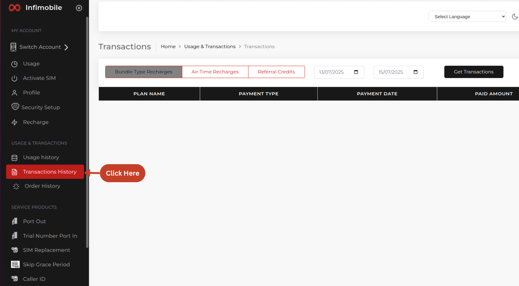This screenshot has width=519, height=286.
Task: Click the Infimobile infinity logo icon
Action: pyautogui.click(x=15, y=8)
